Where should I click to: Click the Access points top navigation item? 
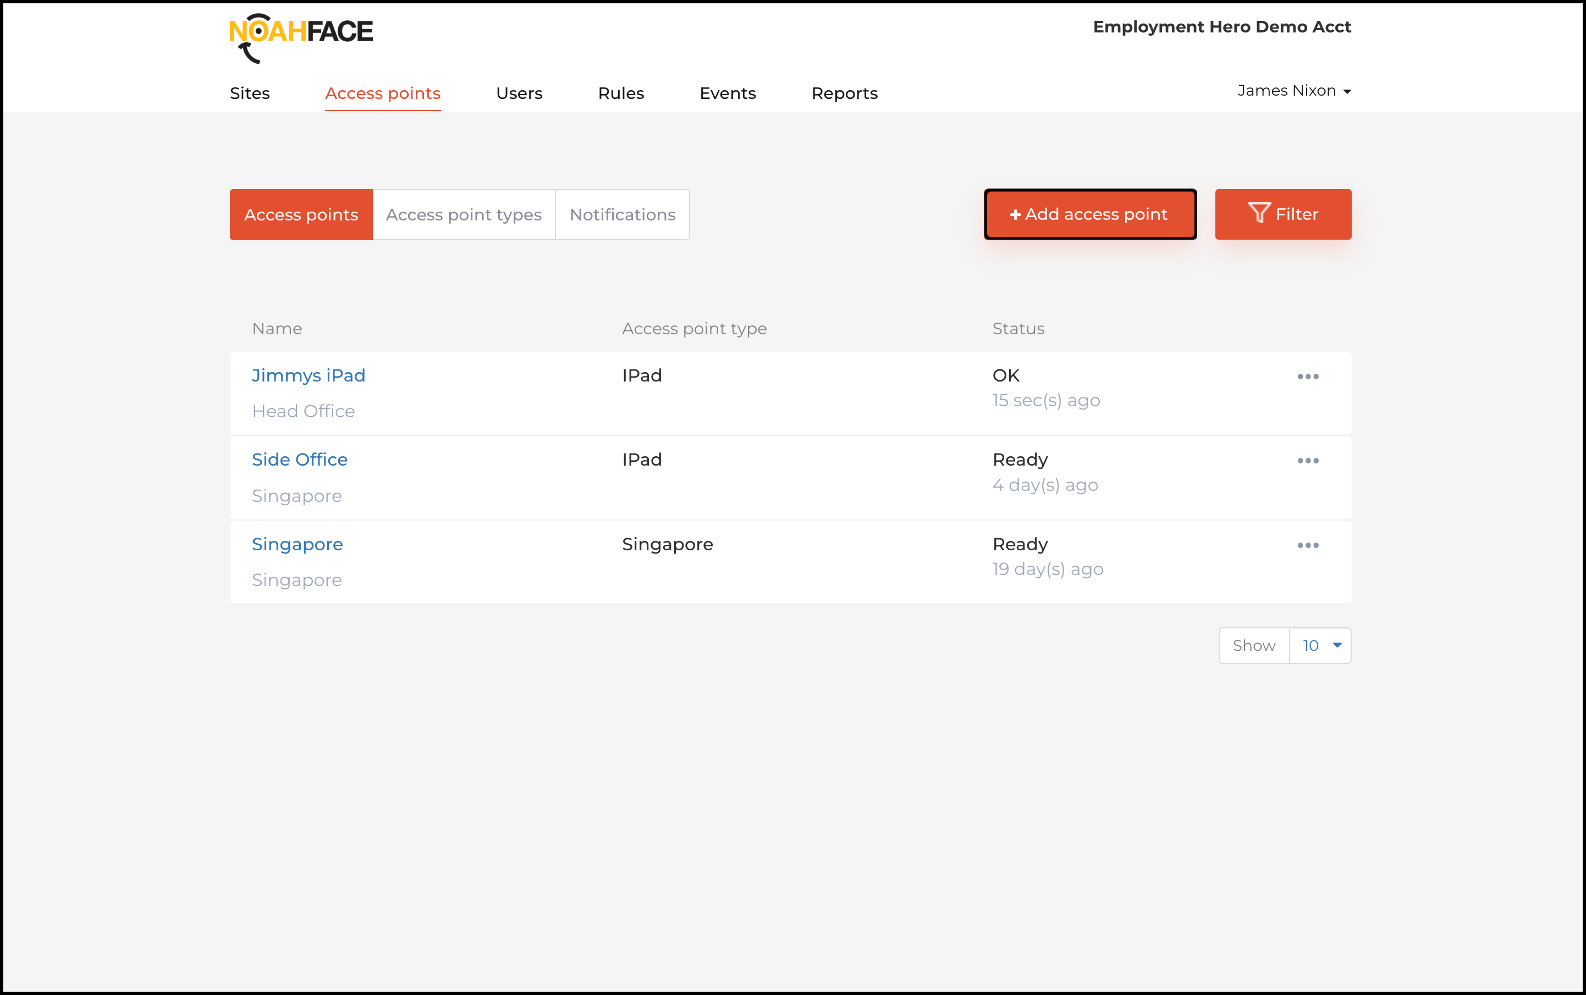click(383, 93)
